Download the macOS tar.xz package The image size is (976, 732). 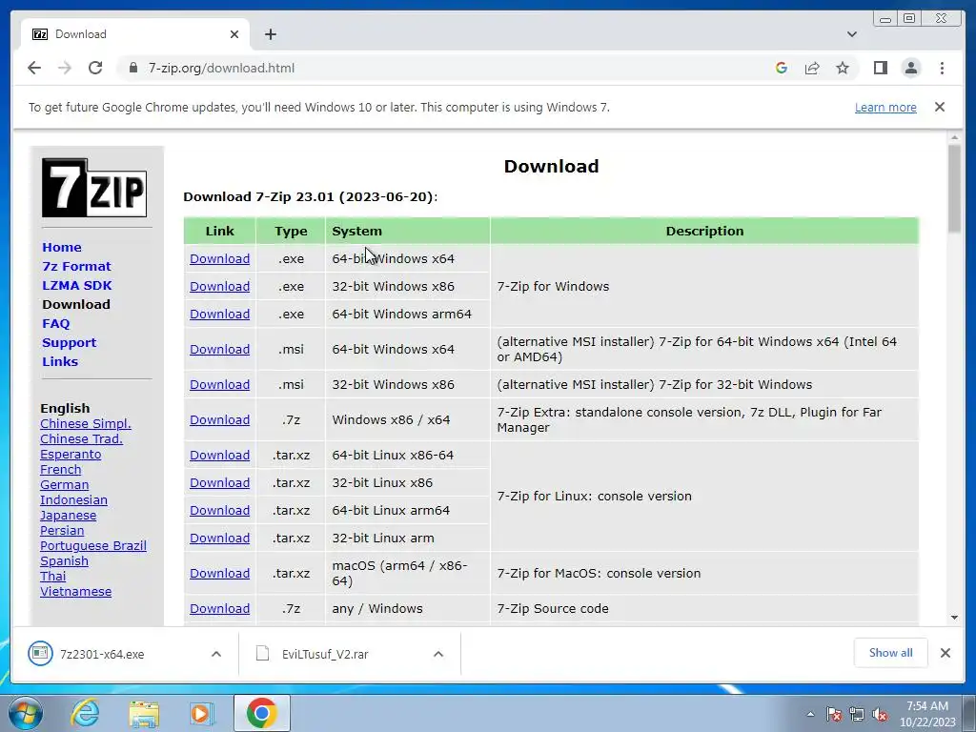tap(220, 573)
